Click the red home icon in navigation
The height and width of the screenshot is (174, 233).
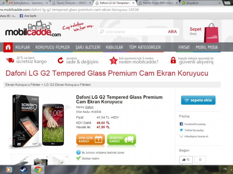(x=8, y=47)
